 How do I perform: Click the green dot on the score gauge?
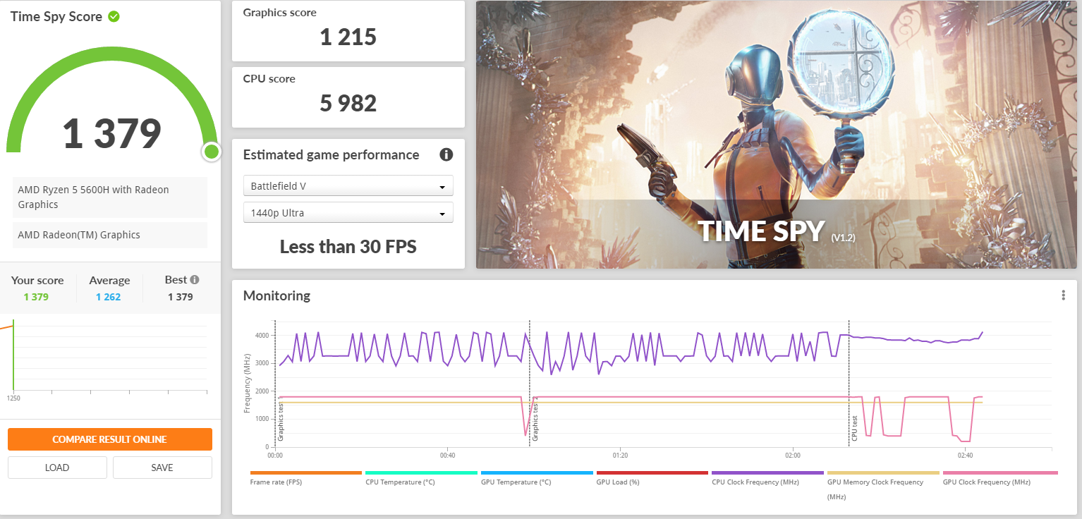coord(211,152)
